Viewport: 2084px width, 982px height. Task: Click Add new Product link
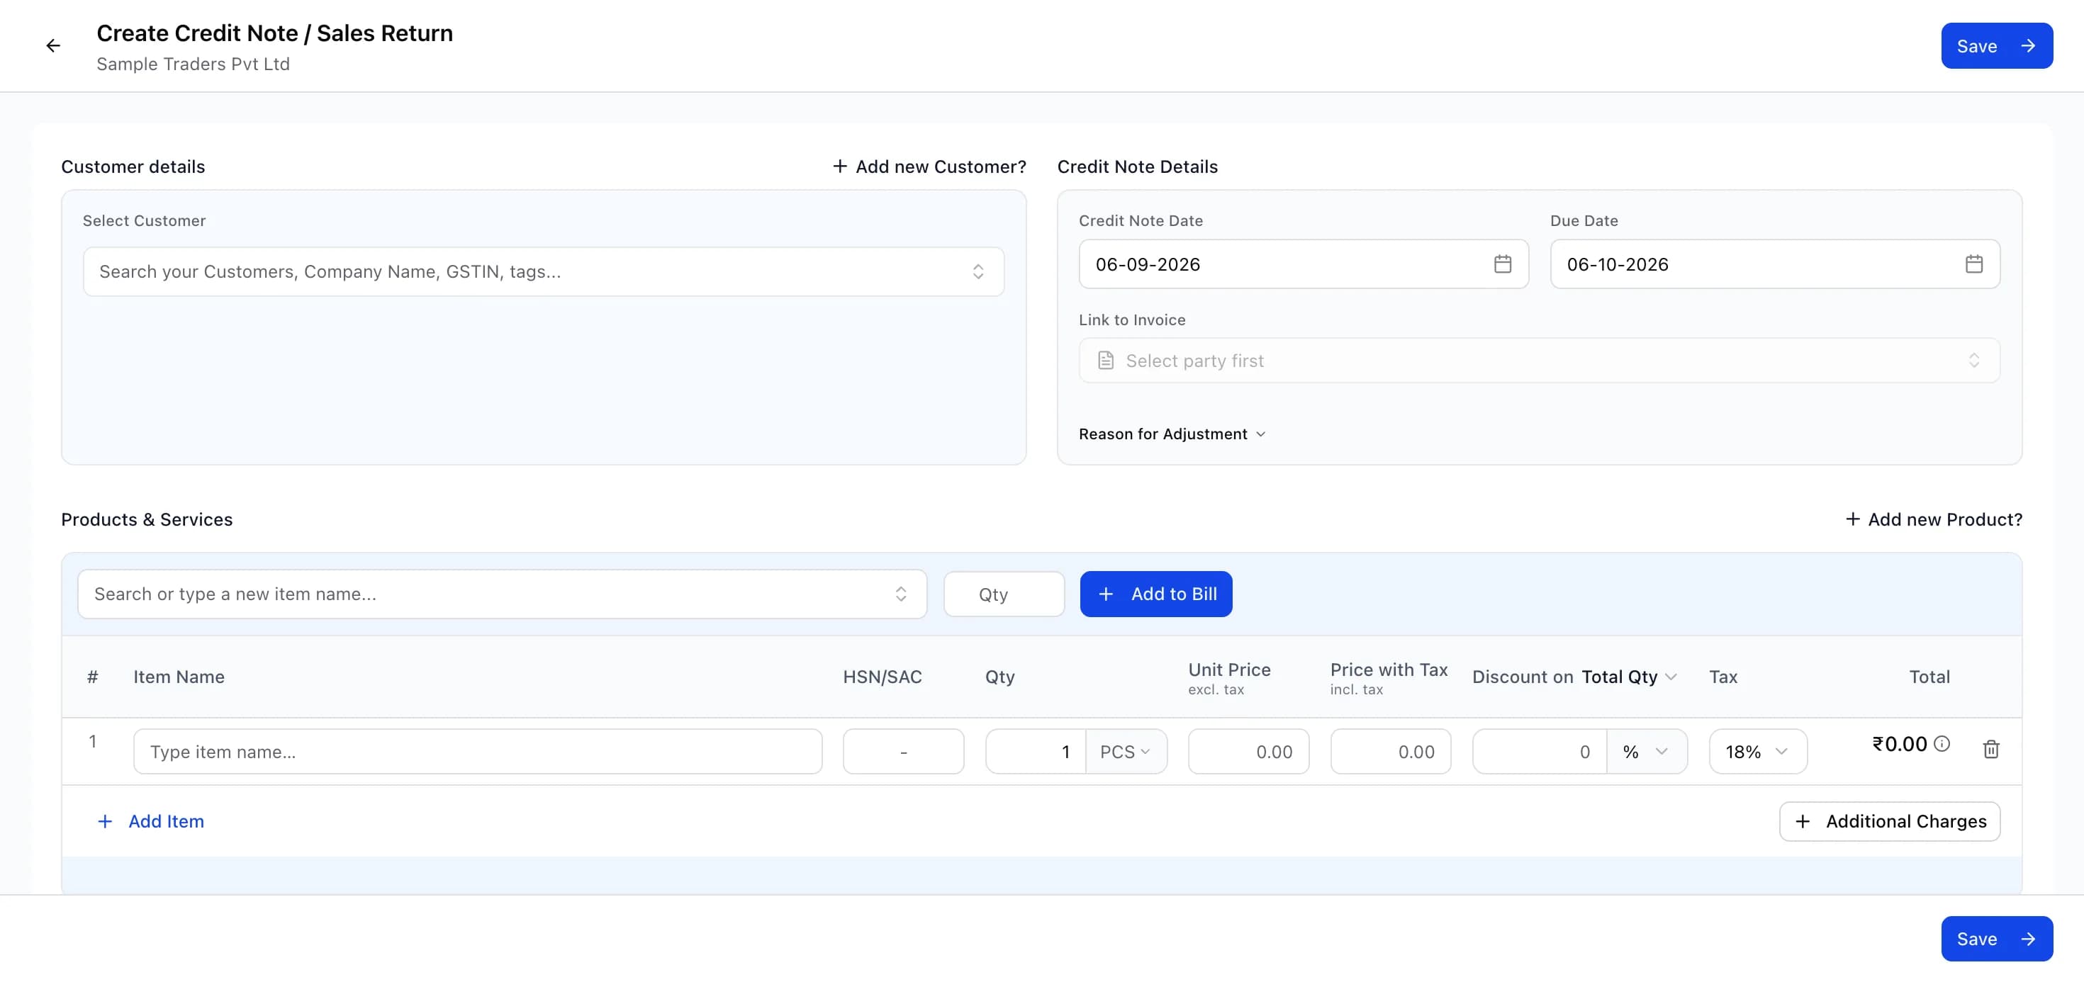pyautogui.click(x=1934, y=519)
